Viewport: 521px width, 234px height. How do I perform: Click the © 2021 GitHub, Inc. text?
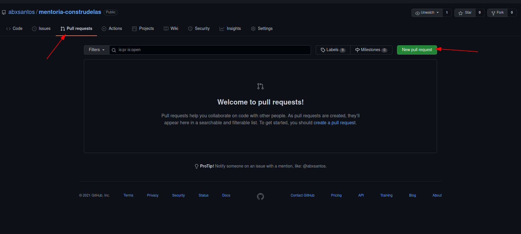point(94,195)
